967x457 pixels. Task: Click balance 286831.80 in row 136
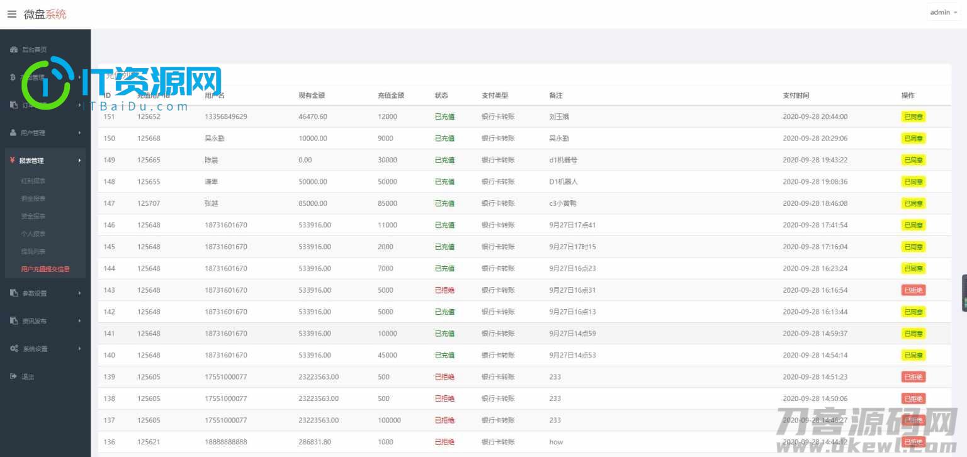click(315, 442)
